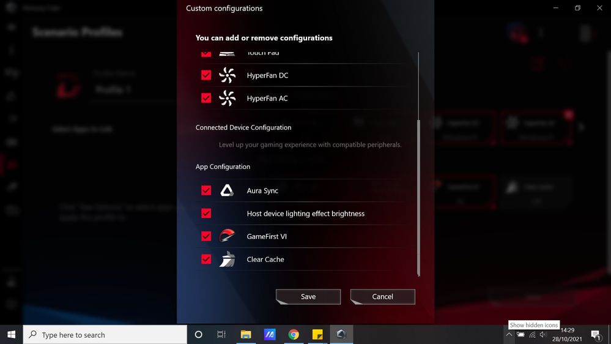Open File Explorer from the taskbar
This screenshot has height=344, width=611.
click(246, 335)
